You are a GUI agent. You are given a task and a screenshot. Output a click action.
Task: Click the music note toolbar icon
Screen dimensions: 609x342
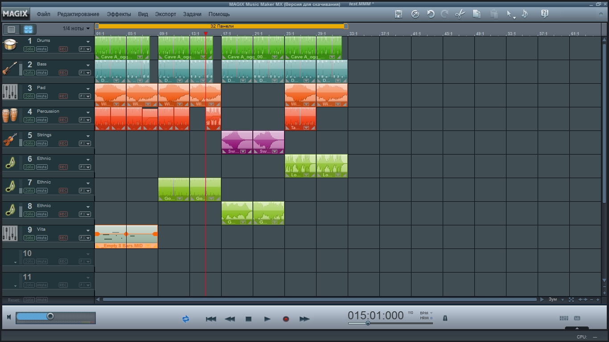[x=525, y=14]
